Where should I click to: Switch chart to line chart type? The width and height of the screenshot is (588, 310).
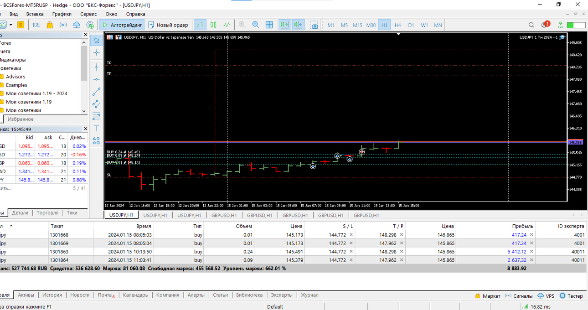pos(227,25)
